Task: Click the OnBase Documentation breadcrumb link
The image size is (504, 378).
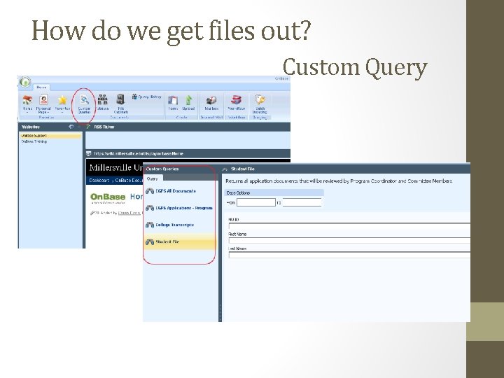Action: point(129,181)
